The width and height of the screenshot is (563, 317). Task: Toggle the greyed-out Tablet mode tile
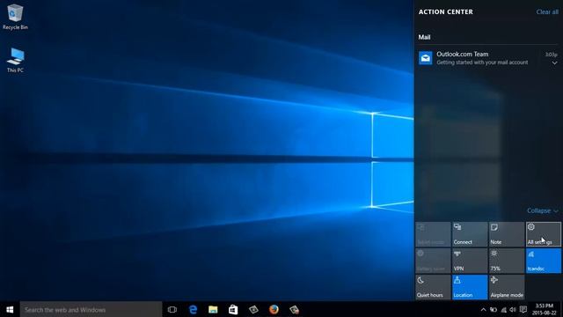pyautogui.click(x=433, y=234)
